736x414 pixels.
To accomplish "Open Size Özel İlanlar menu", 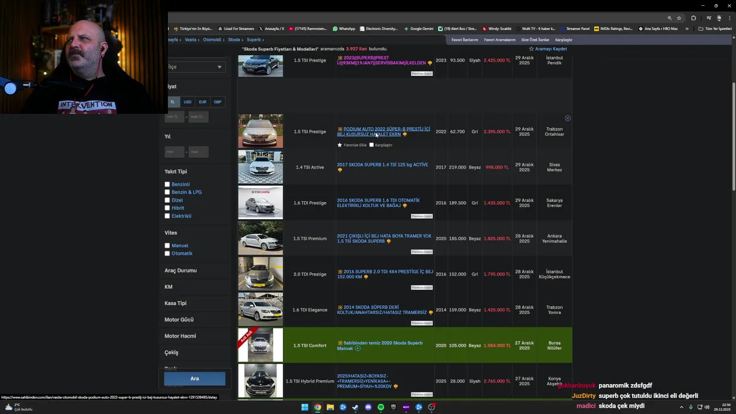I will (535, 40).
